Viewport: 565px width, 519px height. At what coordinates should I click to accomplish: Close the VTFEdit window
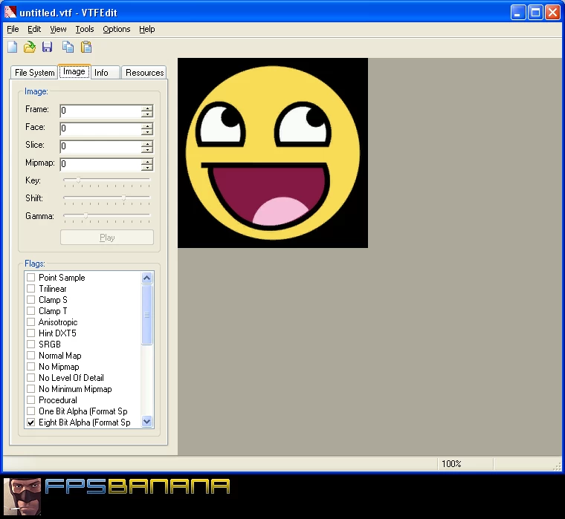(x=552, y=13)
